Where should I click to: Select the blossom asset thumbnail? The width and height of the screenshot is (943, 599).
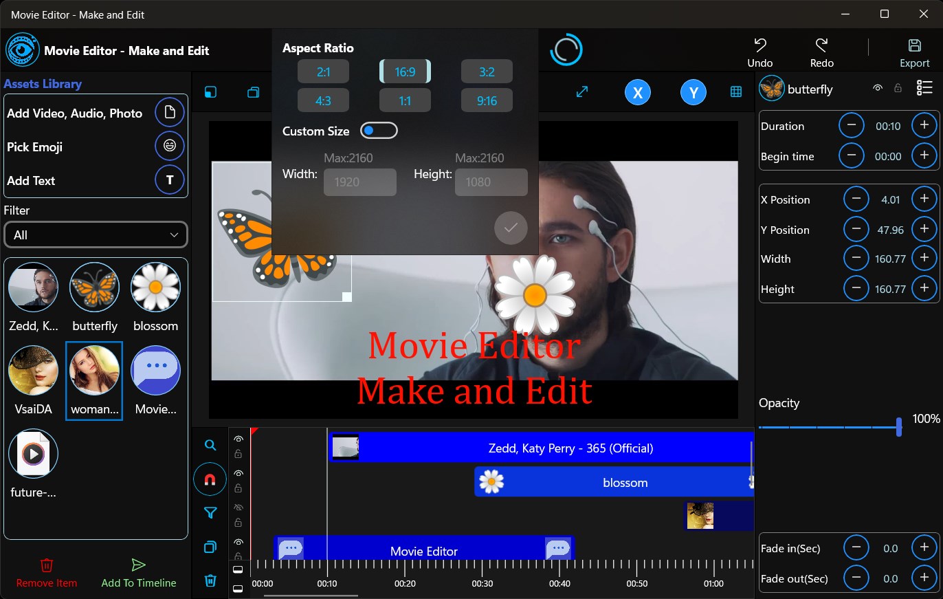pyautogui.click(x=155, y=287)
